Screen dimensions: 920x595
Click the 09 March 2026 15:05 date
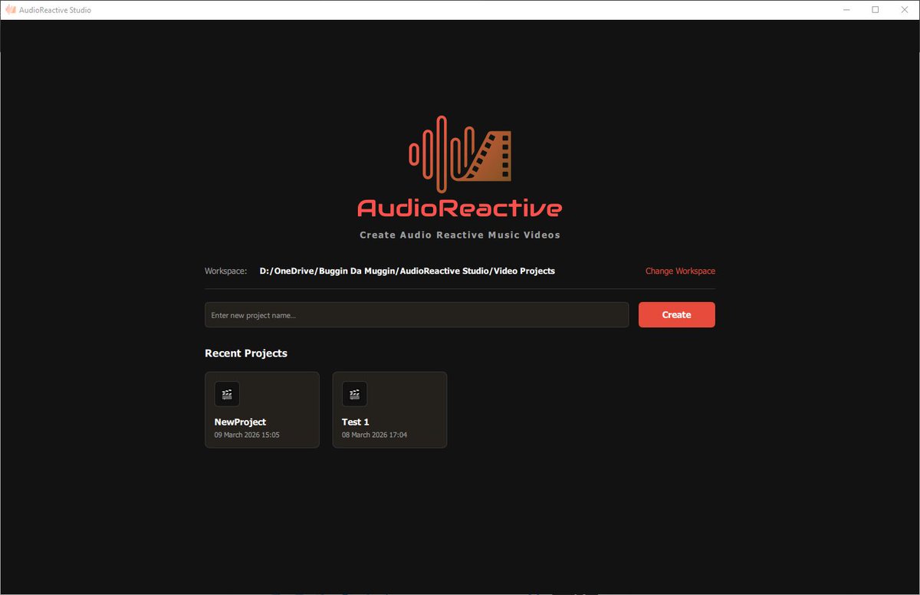point(247,435)
